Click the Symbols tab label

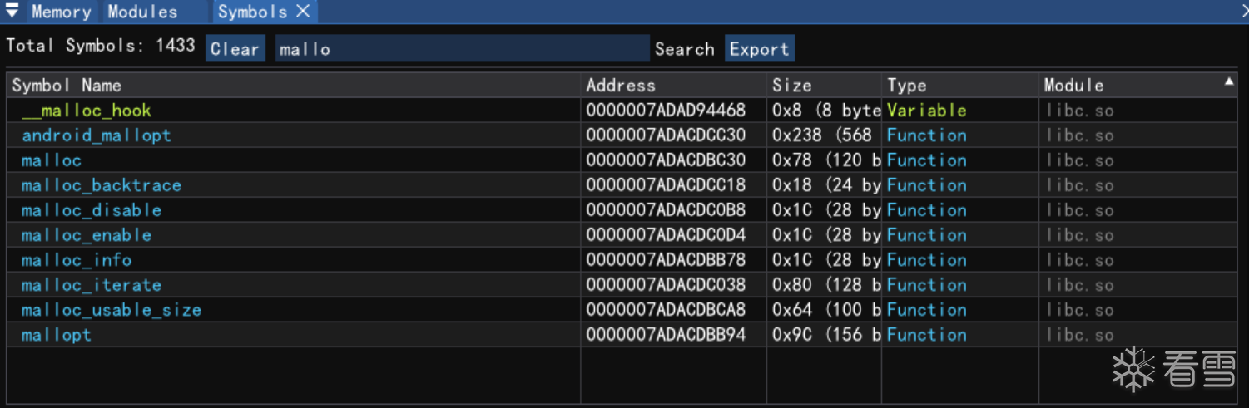(252, 12)
